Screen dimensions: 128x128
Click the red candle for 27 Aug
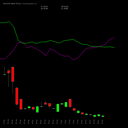click(21, 104)
